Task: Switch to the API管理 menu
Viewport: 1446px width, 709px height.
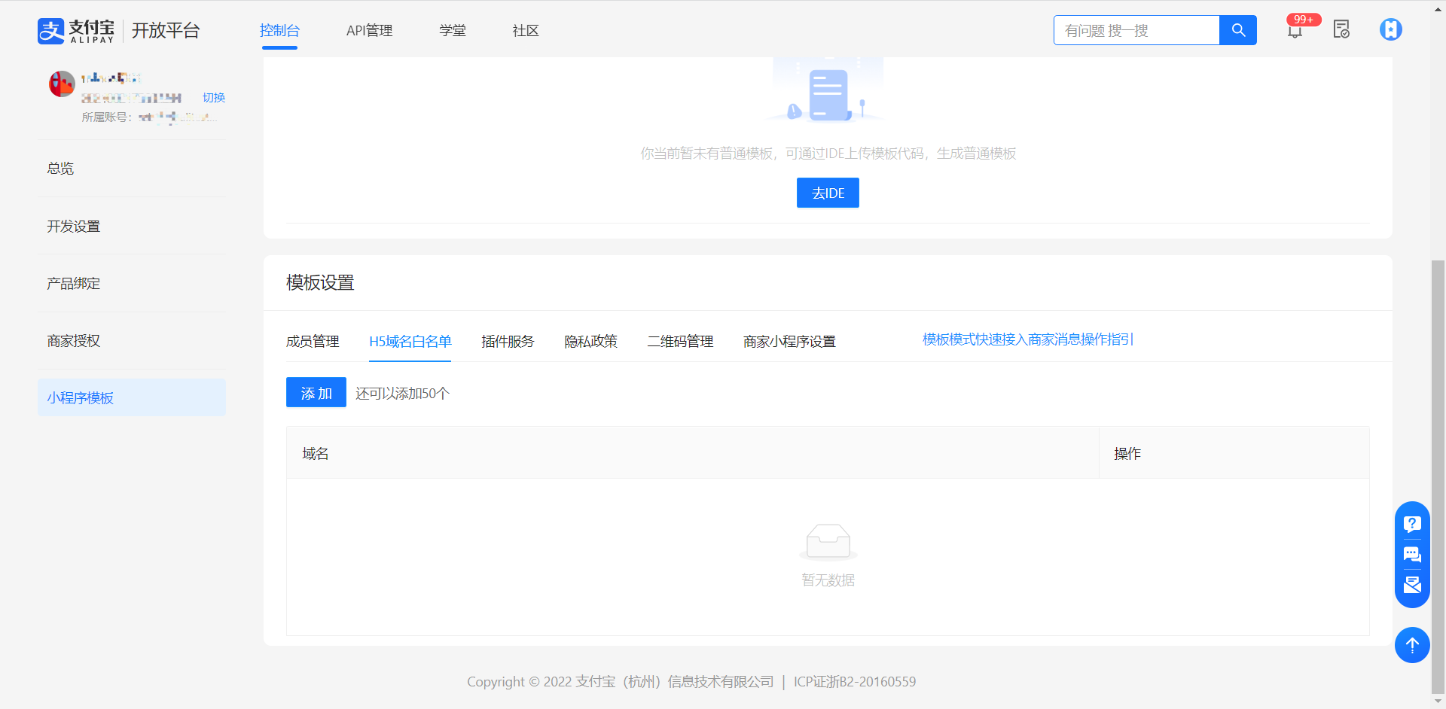Action: pos(369,31)
